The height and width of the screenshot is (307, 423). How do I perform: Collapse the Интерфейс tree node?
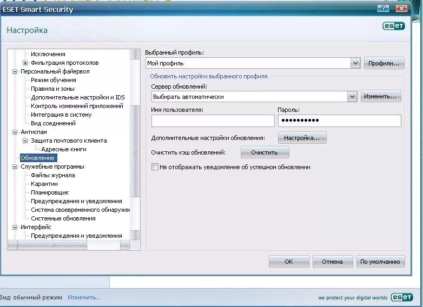[15, 227]
